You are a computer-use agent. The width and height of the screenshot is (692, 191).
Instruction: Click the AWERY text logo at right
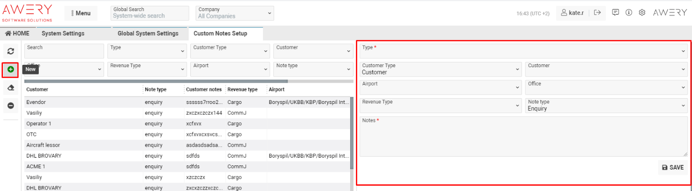pos(670,13)
